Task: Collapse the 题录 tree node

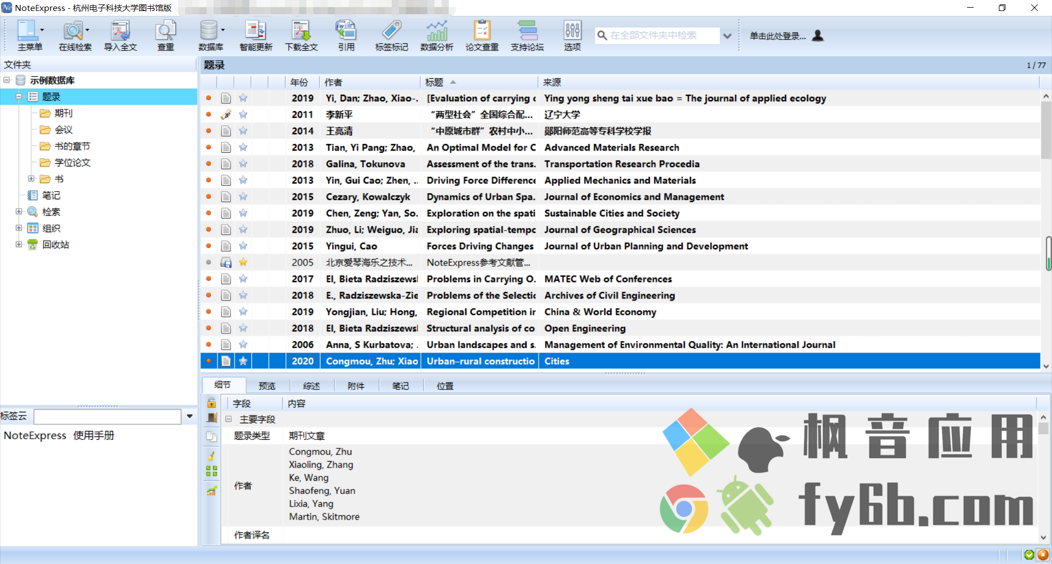Action: 19,96
